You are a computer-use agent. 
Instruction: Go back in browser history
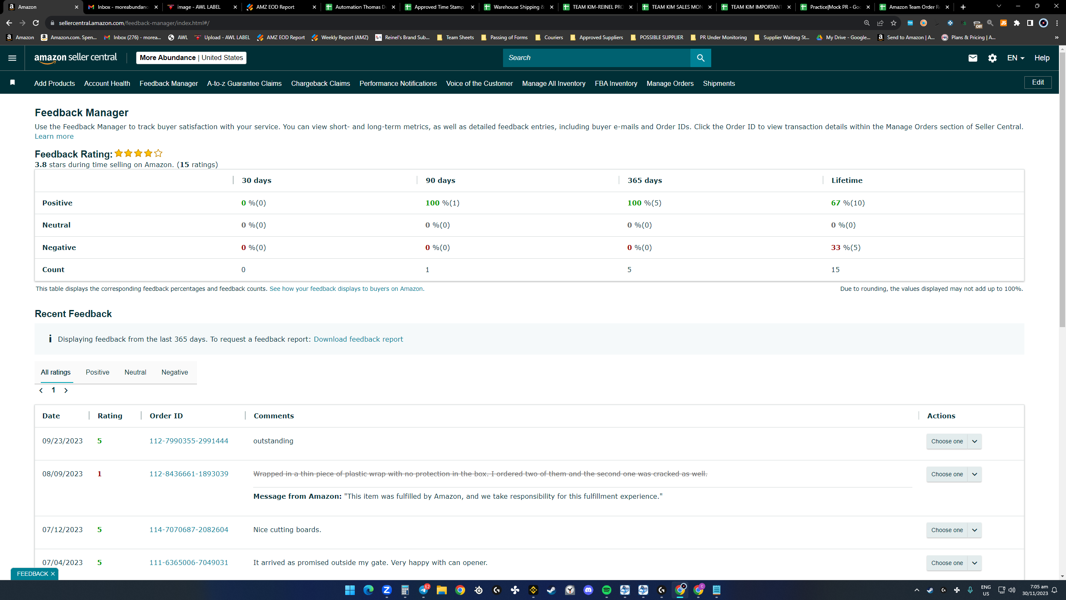pyautogui.click(x=9, y=23)
